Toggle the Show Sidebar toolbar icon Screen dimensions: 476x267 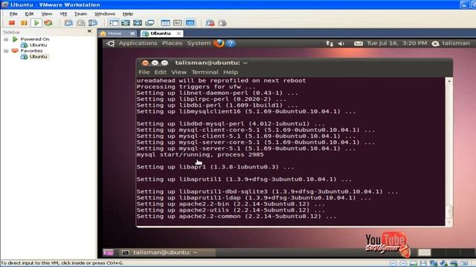tap(114, 23)
